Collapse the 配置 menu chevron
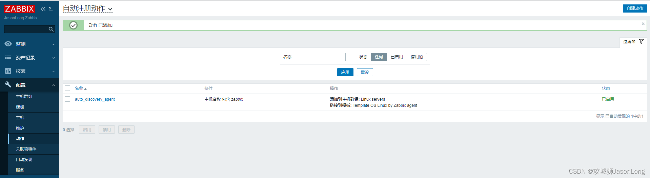The height and width of the screenshot is (178, 650). (54, 85)
